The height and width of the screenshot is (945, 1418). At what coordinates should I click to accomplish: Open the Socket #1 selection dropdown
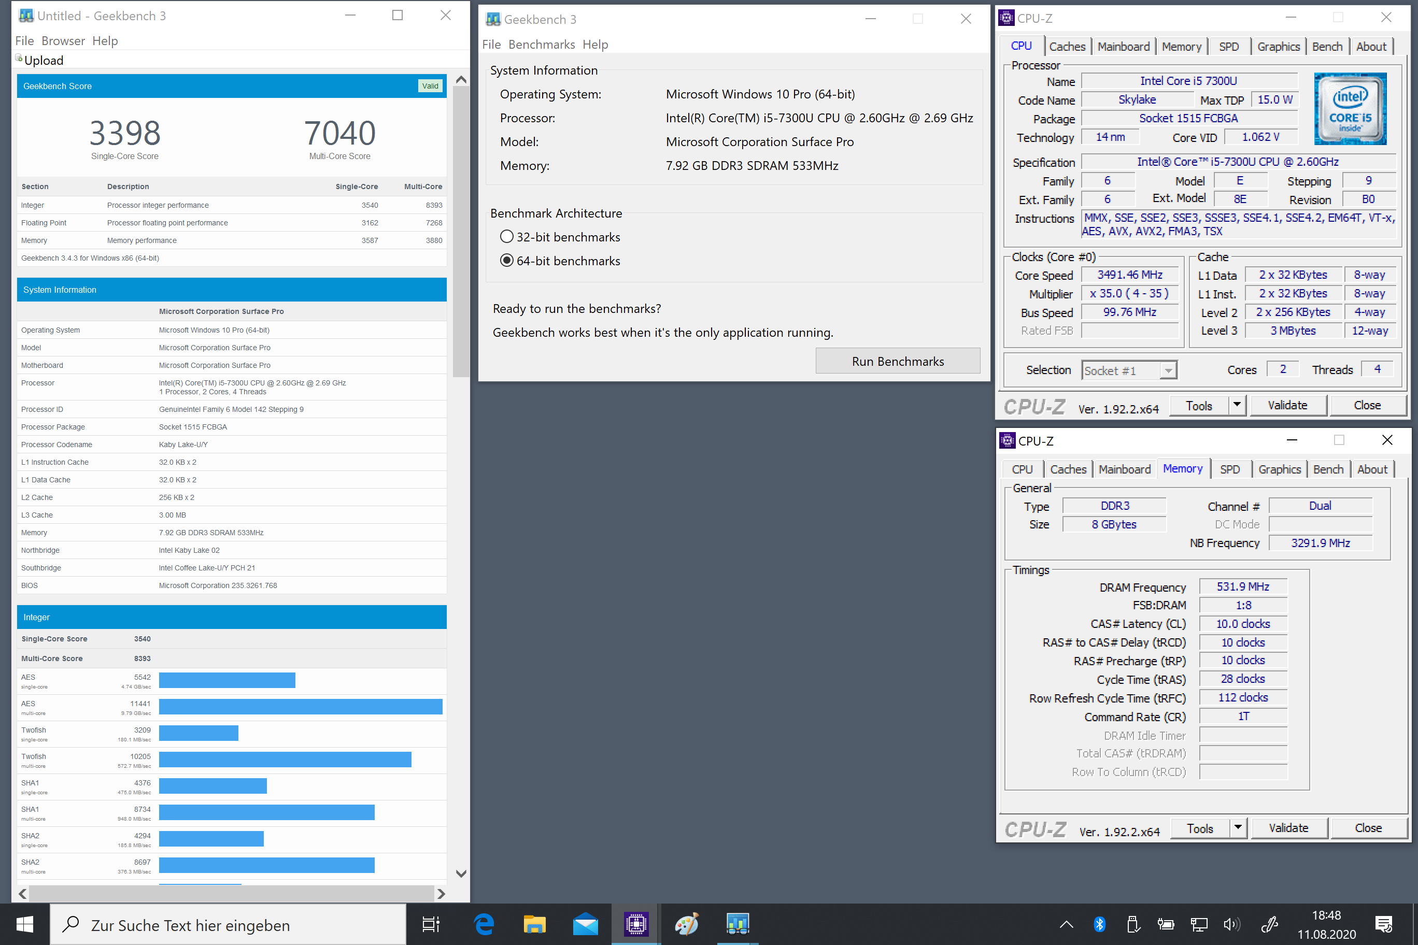pyautogui.click(x=1129, y=370)
